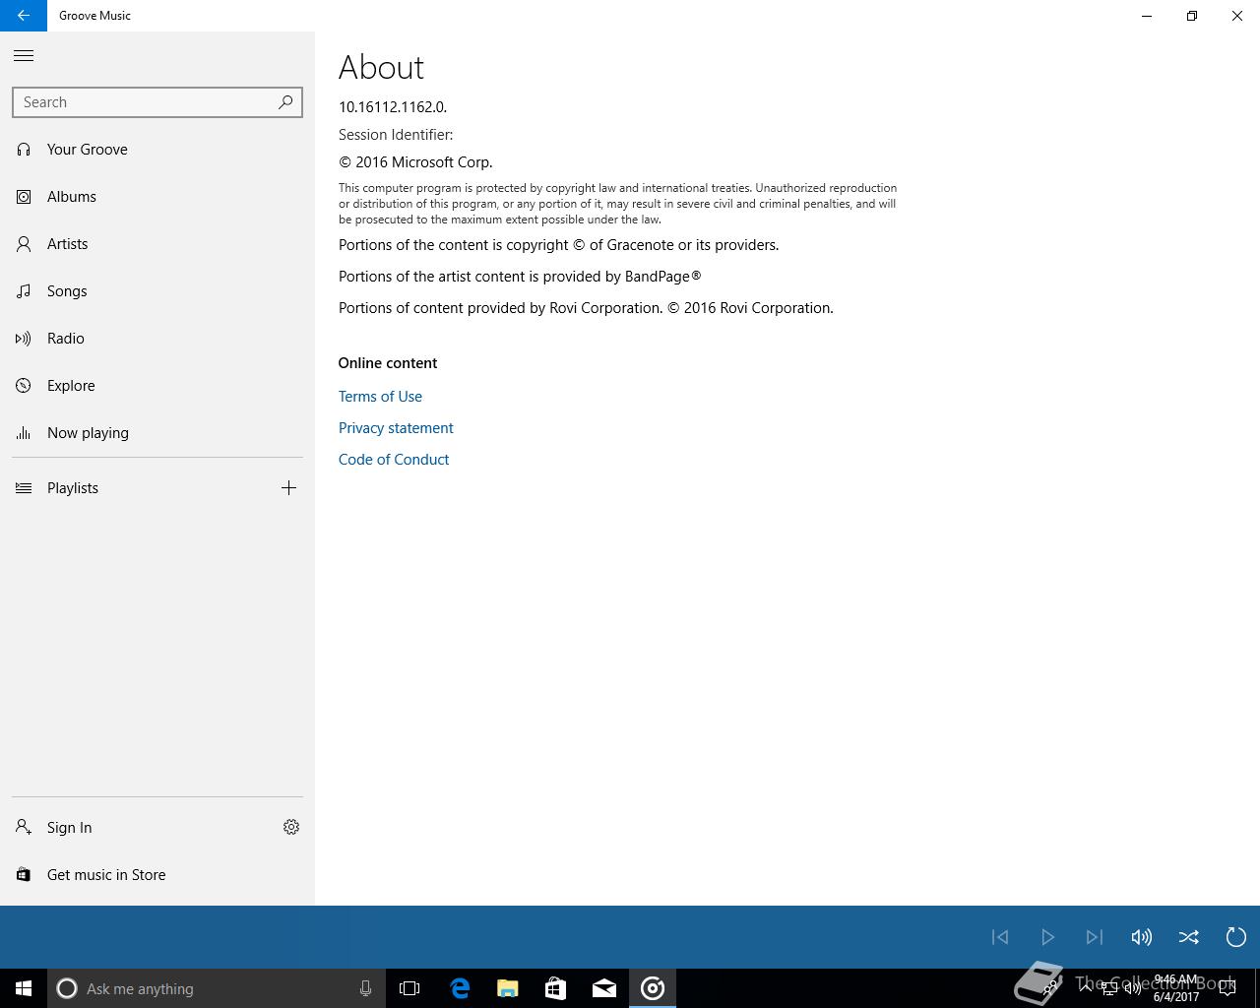Toggle shuffle mode
The image size is (1260, 1008).
tap(1189, 937)
